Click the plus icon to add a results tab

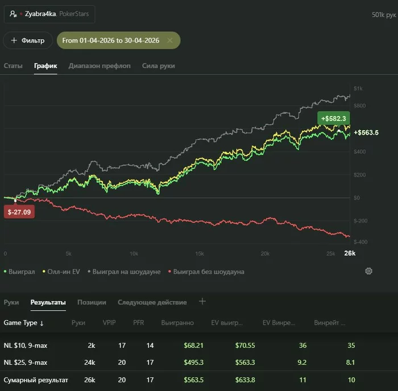tap(202, 301)
